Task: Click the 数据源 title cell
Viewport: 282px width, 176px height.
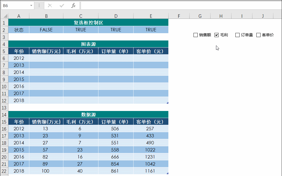Action: coord(88,114)
